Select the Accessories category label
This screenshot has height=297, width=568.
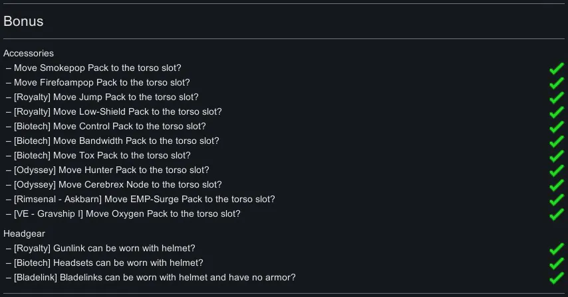pyautogui.click(x=29, y=53)
